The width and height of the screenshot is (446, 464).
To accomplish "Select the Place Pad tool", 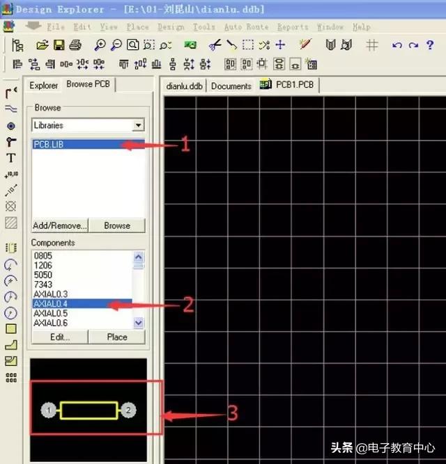I will (x=10, y=126).
